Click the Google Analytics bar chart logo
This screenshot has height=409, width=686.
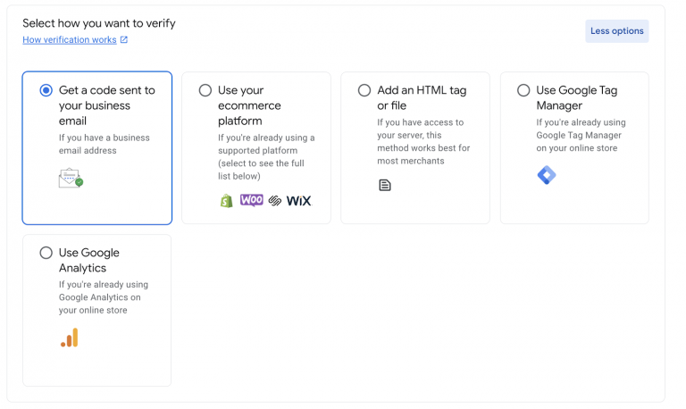click(70, 338)
